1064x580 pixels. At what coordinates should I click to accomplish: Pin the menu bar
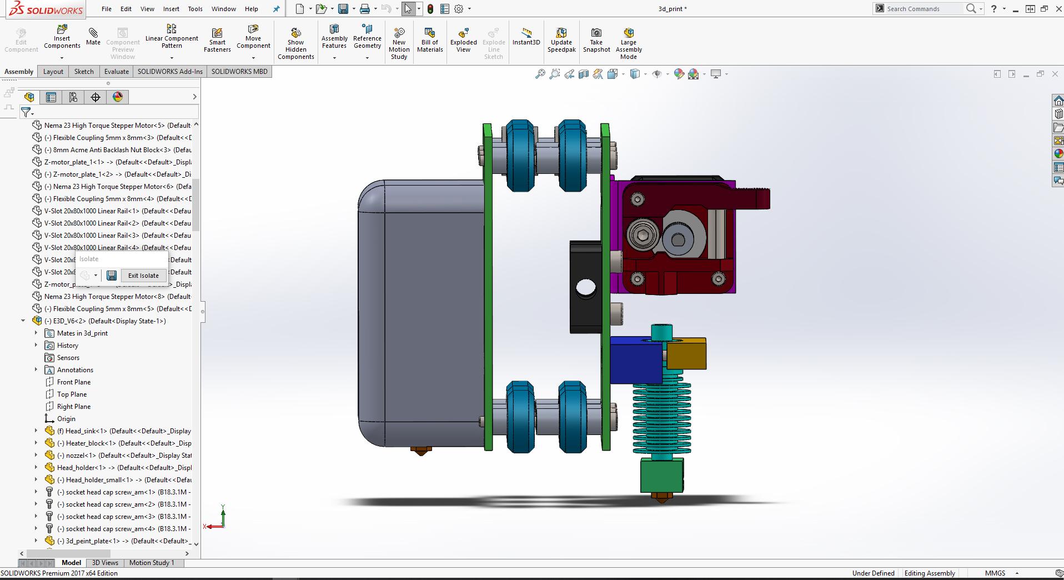click(276, 9)
